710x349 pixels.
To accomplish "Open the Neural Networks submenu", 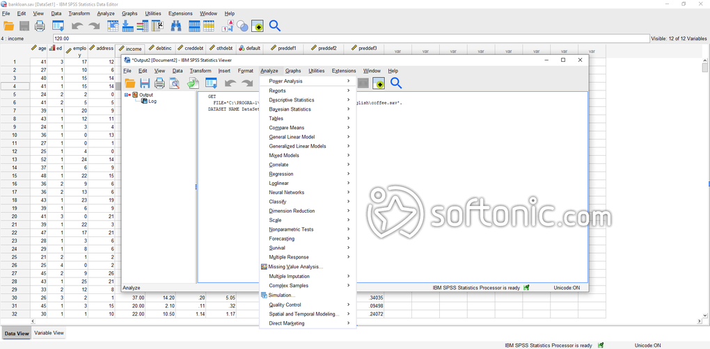I will [309, 193].
